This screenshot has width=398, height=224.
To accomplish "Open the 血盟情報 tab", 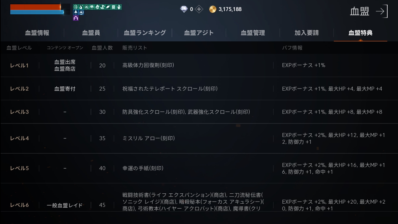I will point(37,33).
